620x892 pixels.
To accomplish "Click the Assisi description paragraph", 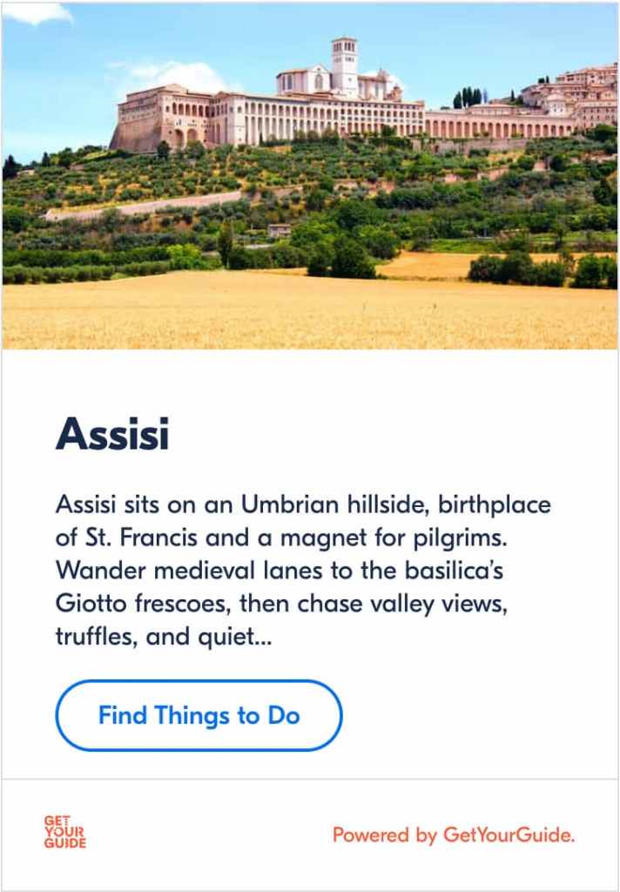I will [303, 571].
